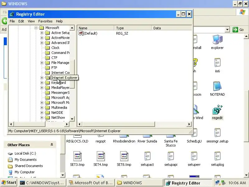Open the address bar dropdown in WINDOWS window

pos(227,30)
